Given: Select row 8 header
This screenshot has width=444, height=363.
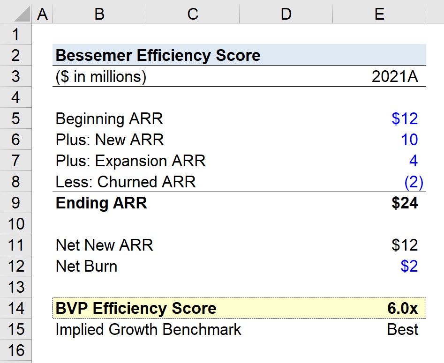Looking at the screenshot, I should pos(15,182).
